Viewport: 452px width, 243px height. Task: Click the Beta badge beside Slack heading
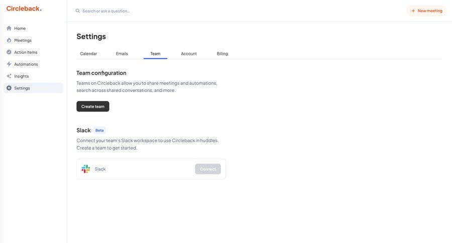(99, 131)
